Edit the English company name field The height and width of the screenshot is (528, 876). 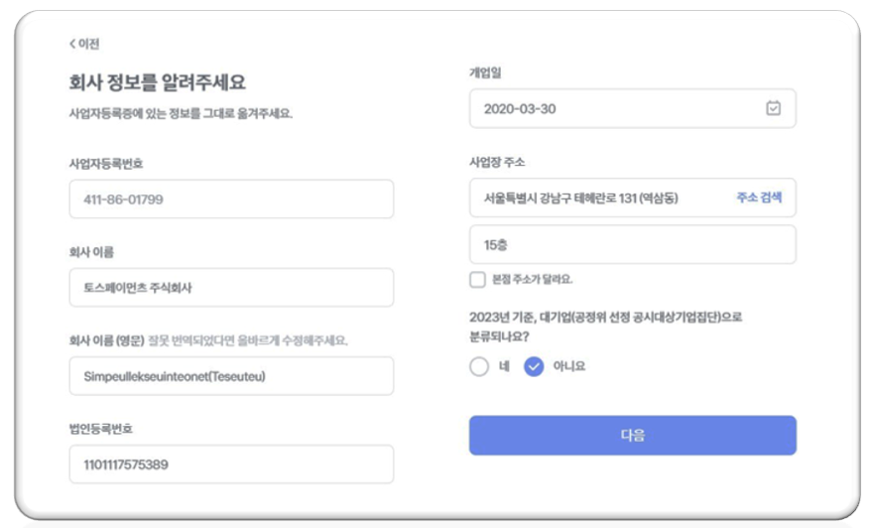point(231,376)
